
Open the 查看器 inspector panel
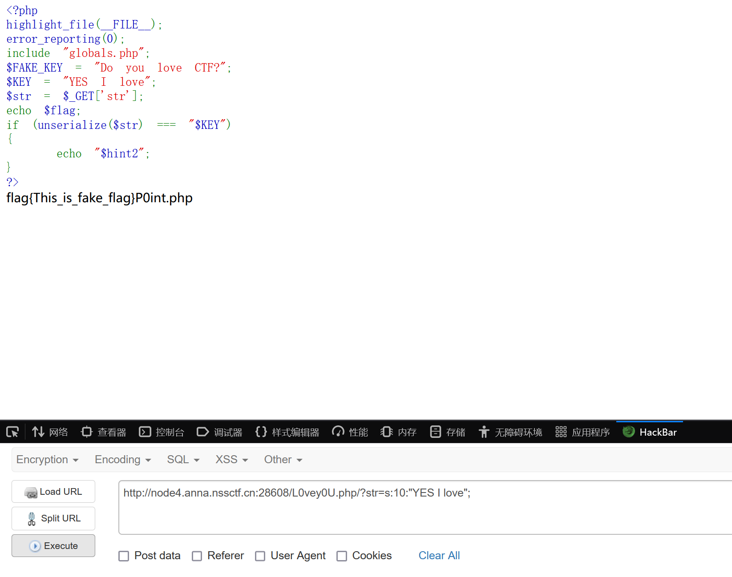pos(104,432)
